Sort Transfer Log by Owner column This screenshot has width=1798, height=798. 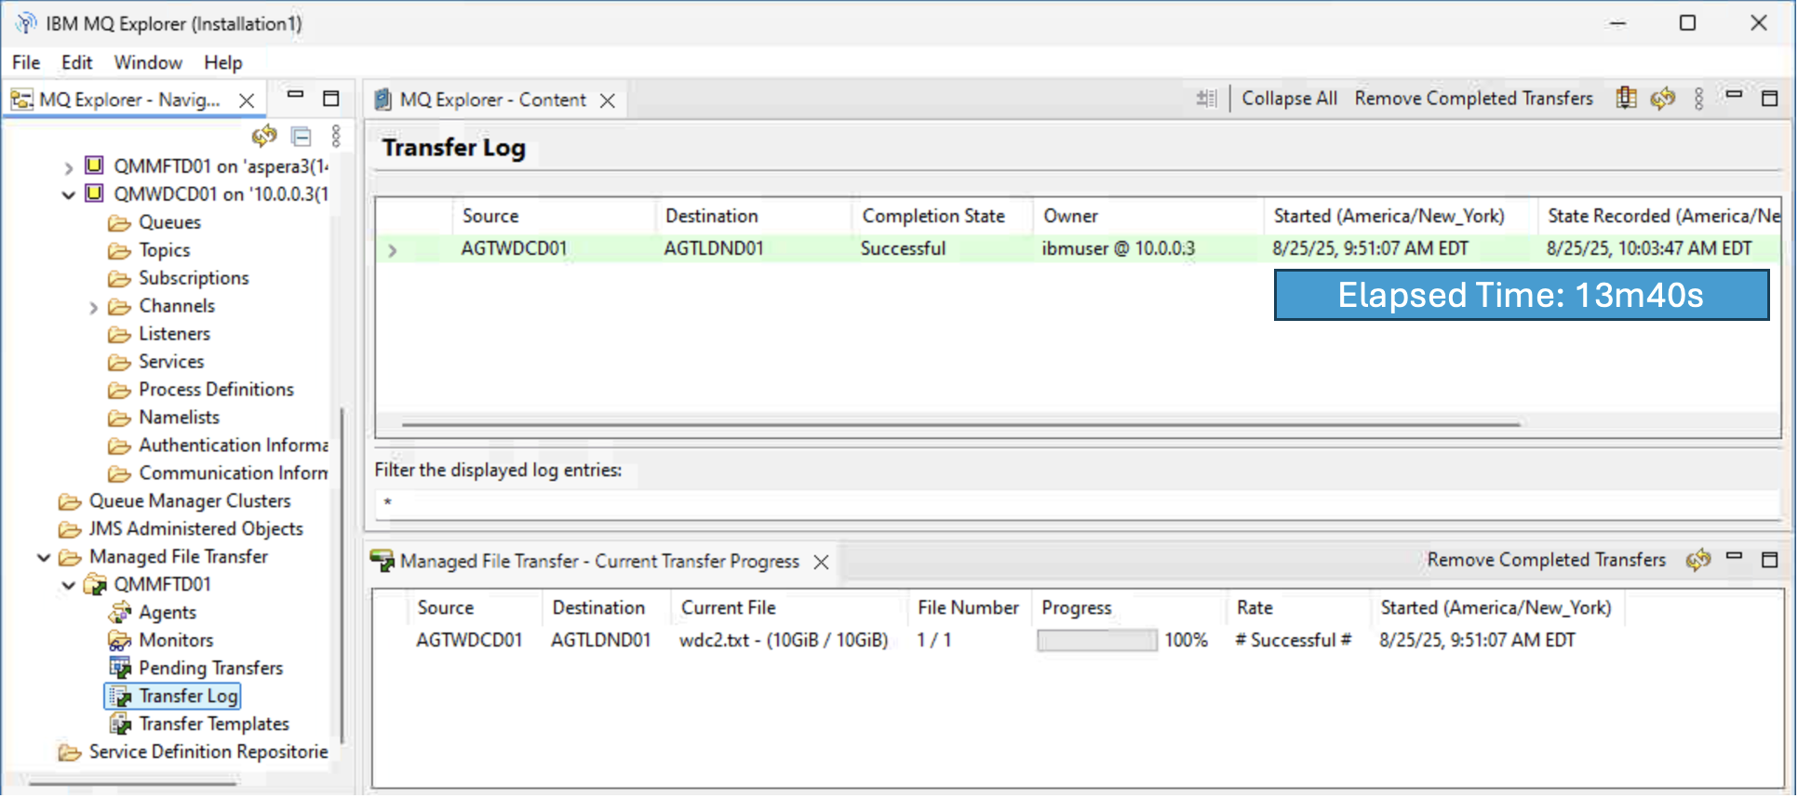(1147, 216)
